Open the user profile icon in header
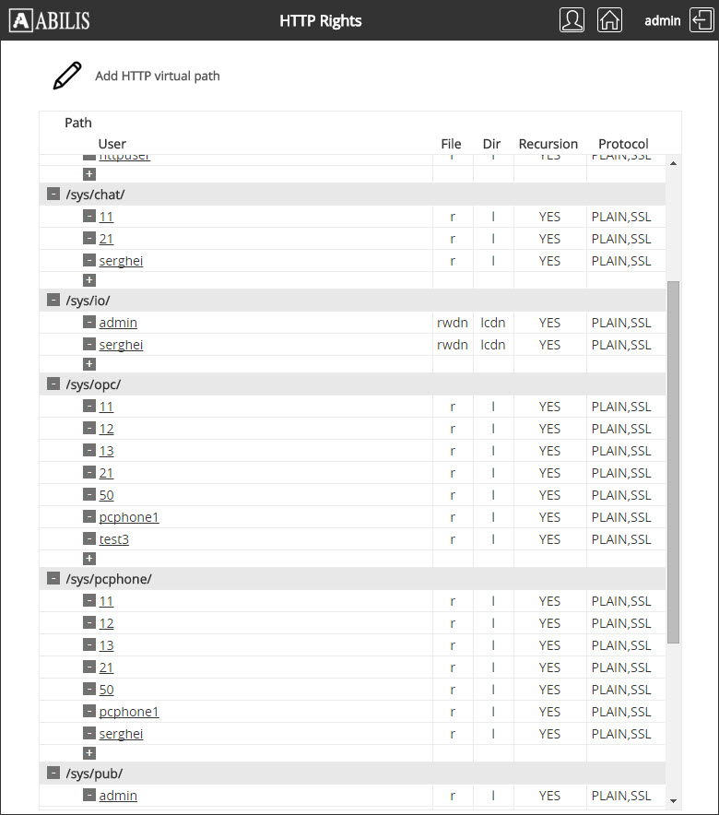This screenshot has height=815, width=719. [x=572, y=20]
